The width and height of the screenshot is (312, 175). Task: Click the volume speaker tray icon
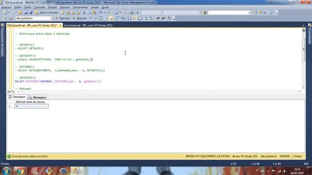(285, 171)
